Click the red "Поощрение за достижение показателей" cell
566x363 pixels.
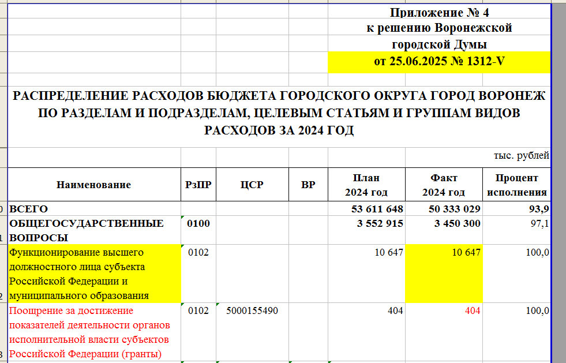[x=93, y=332]
